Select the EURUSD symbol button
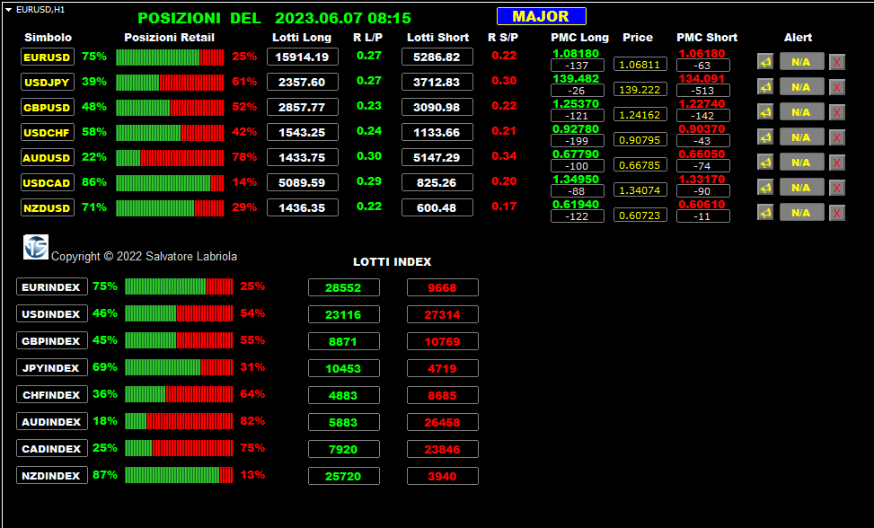 point(48,57)
